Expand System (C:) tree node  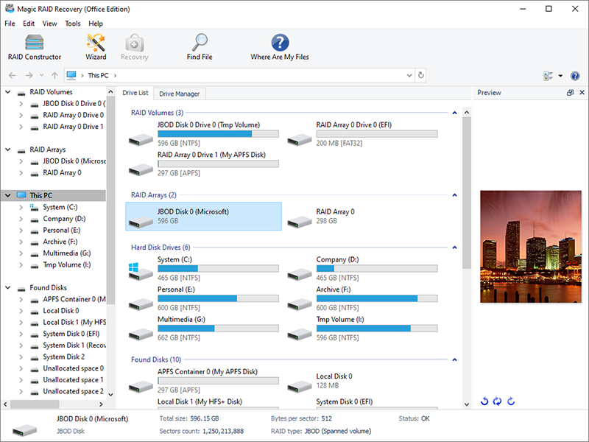click(21, 207)
